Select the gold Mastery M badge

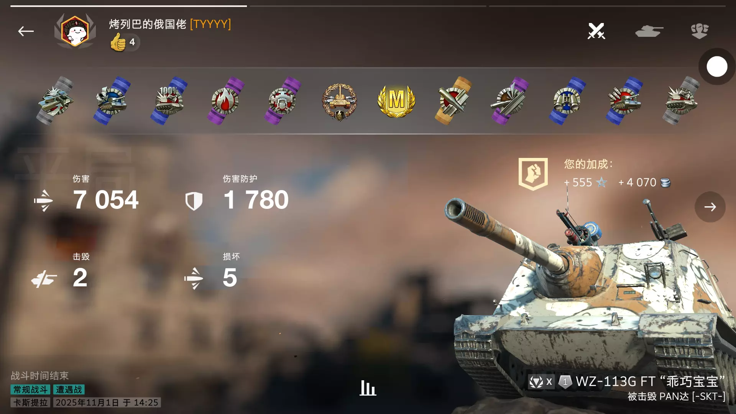pos(396,100)
